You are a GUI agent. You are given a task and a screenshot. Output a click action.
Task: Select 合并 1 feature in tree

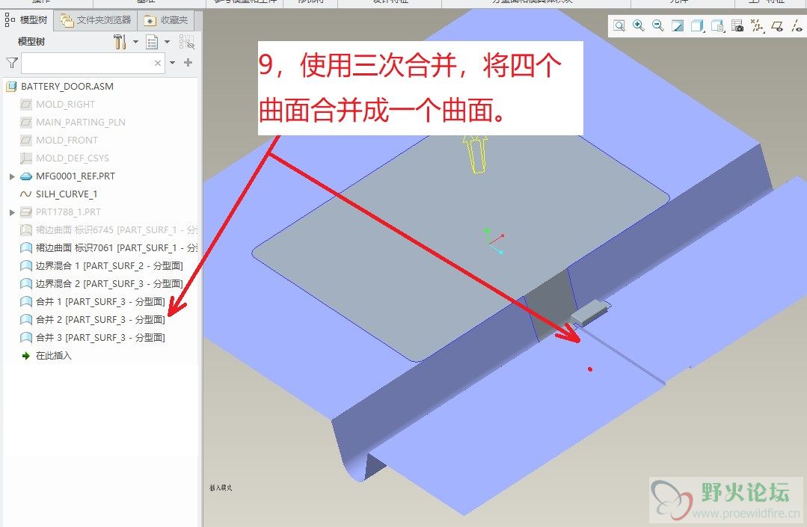click(100, 302)
